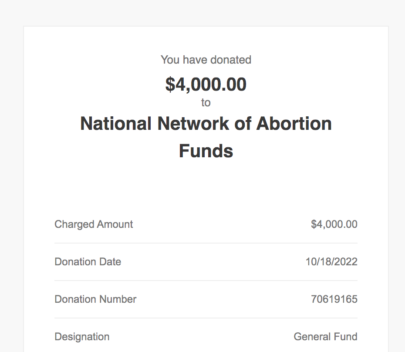The image size is (405, 352).
Task: Click the word "donated" in the heading
Action: tap(231, 60)
